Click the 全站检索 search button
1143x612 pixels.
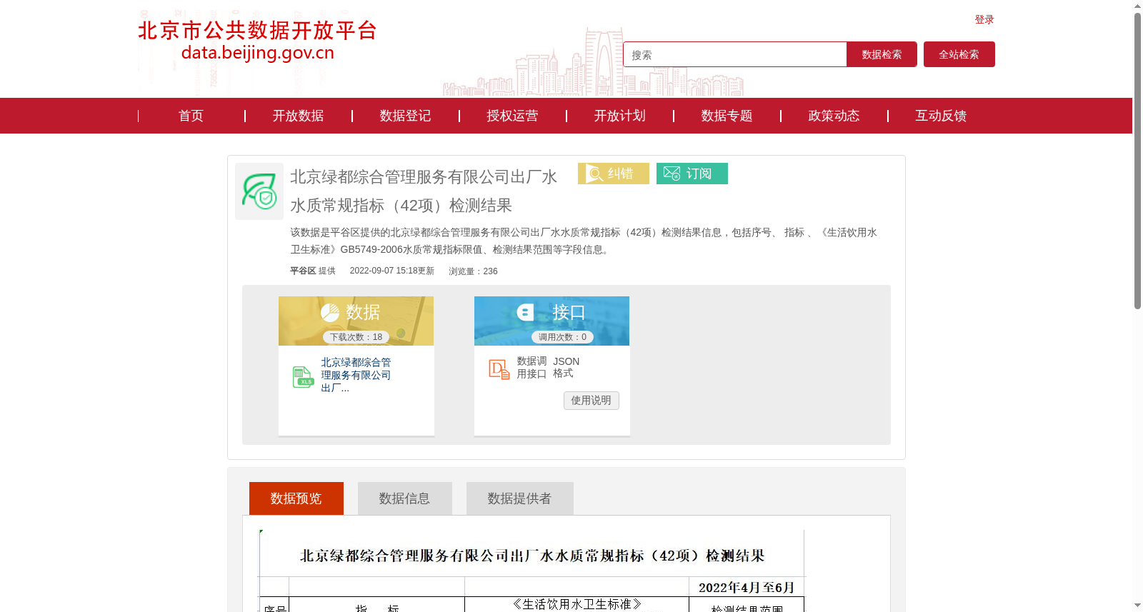click(959, 54)
